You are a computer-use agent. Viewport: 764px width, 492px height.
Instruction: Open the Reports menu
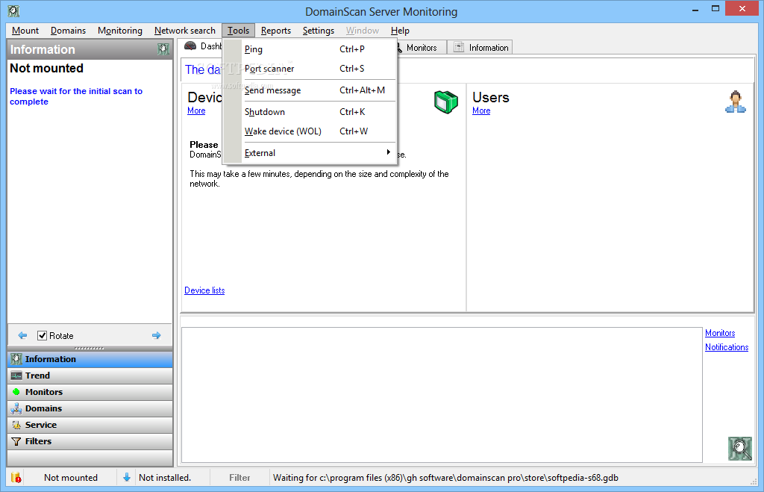pyautogui.click(x=276, y=30)
